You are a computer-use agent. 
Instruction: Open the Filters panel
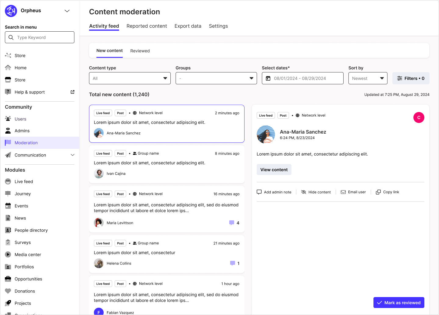[x=411, y=78]
